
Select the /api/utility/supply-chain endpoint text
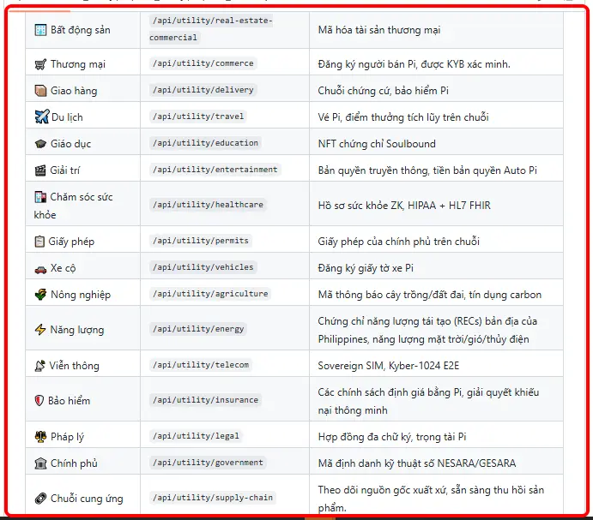coord(213,498)
